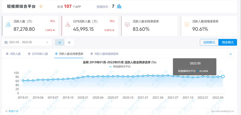241x115 pixels.
Task: Click the daily active users card icon
Action: 68,25
